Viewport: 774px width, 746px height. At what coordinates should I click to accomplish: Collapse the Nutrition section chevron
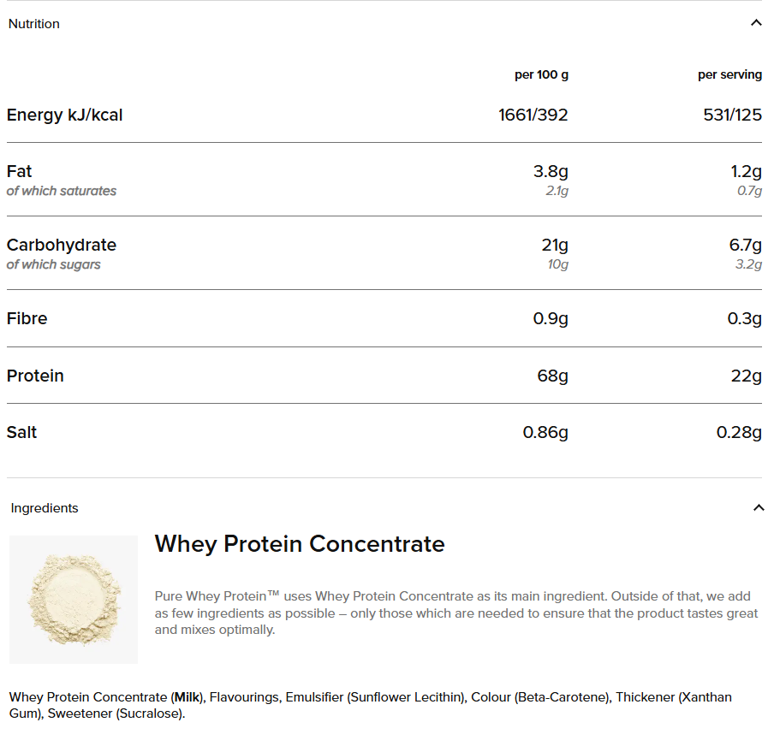coord(756,23)
